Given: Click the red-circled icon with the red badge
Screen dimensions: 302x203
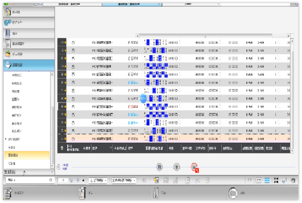Looking at the screenshot, I should (194, 167).
